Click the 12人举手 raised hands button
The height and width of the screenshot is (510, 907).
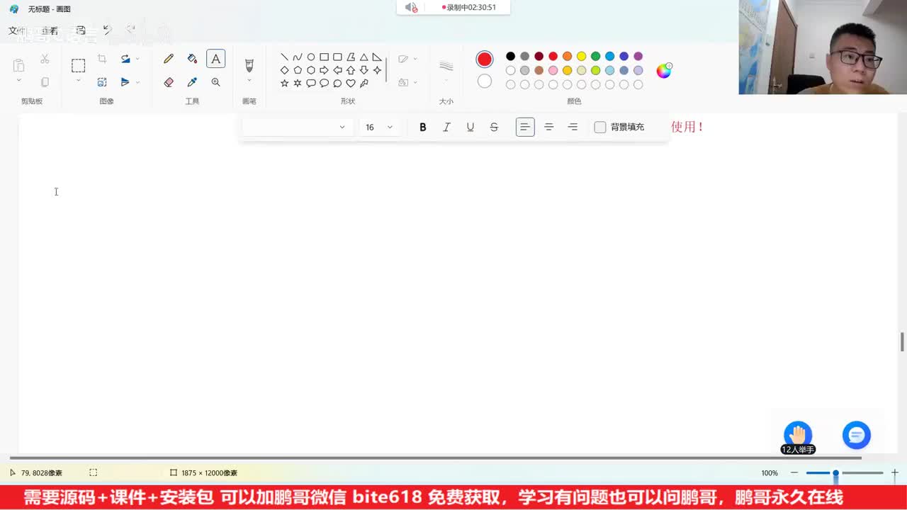pos(798,438)
